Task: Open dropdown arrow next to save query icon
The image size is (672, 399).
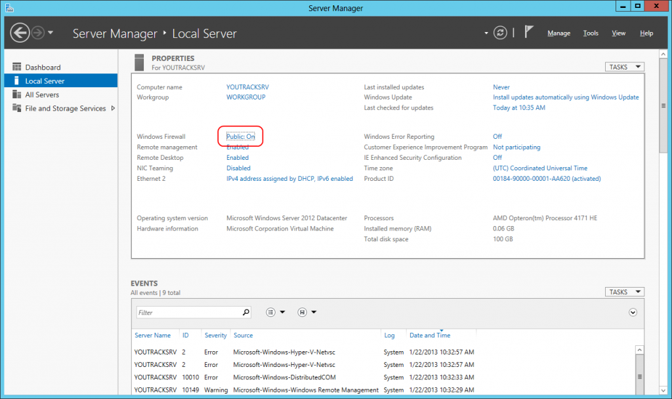Action: coord(314,312)
